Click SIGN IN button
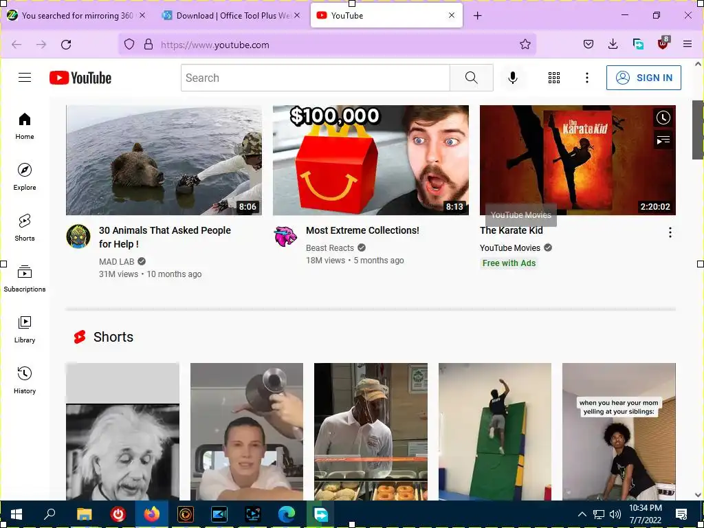 [643, 78]
